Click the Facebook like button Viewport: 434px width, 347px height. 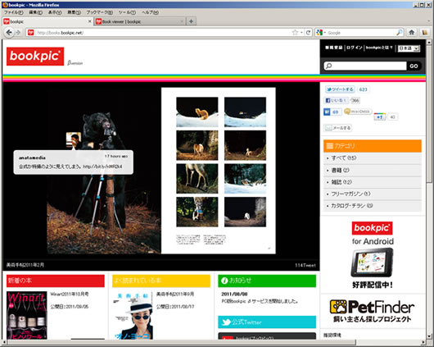[336, 100]
